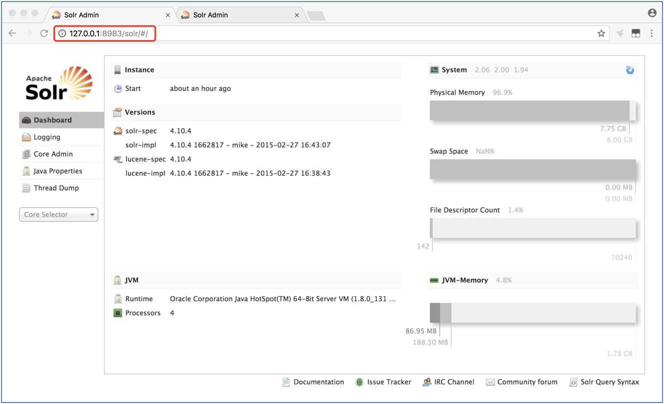The image size is (664, 404).
Task: Click the File Descriptor Count bar
Action: pos(533,228)
